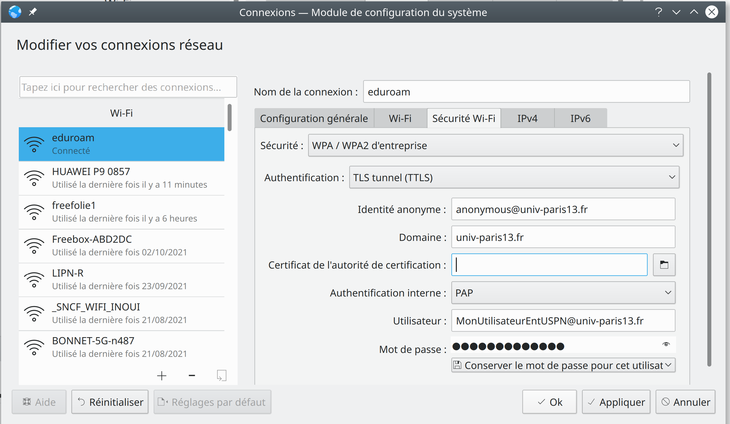Click the Réinitialiser button
730x424 pixels.
[x=110, y=402]
